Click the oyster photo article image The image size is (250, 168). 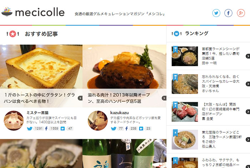click(x=41, y=153)
